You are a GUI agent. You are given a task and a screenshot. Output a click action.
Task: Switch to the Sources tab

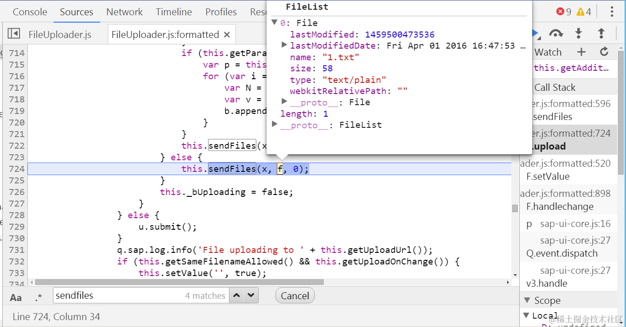(x=77, y=12)
